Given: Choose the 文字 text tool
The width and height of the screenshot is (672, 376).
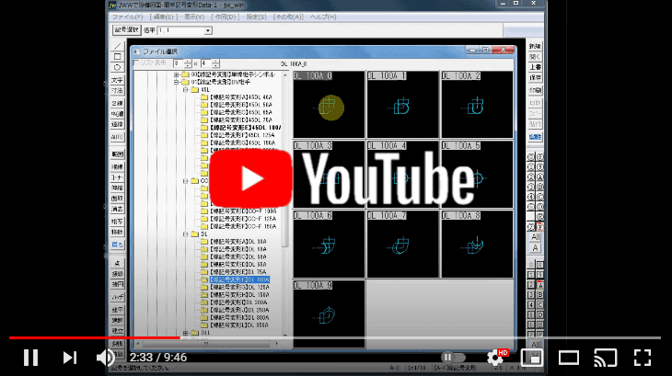Looking at the screenshot, I should (x=117, y=80).
